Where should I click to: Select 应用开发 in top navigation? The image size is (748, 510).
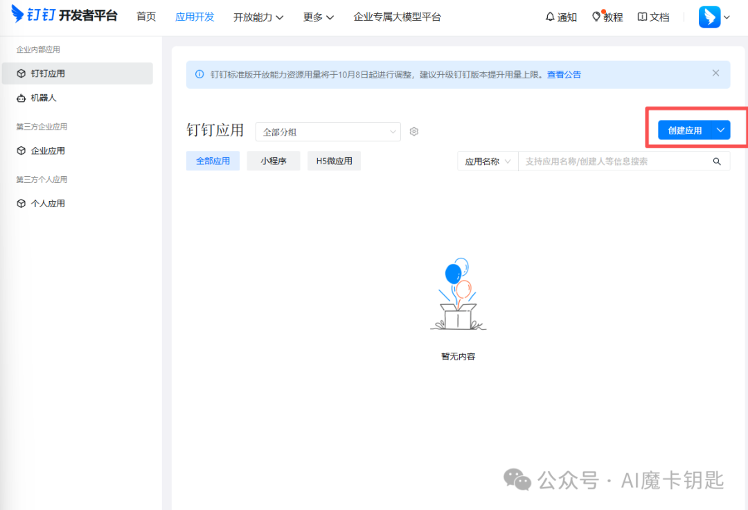click(x=195, y=17)
